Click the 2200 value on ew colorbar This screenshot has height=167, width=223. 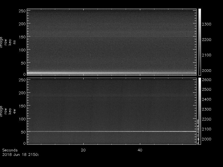coord(207,119)
